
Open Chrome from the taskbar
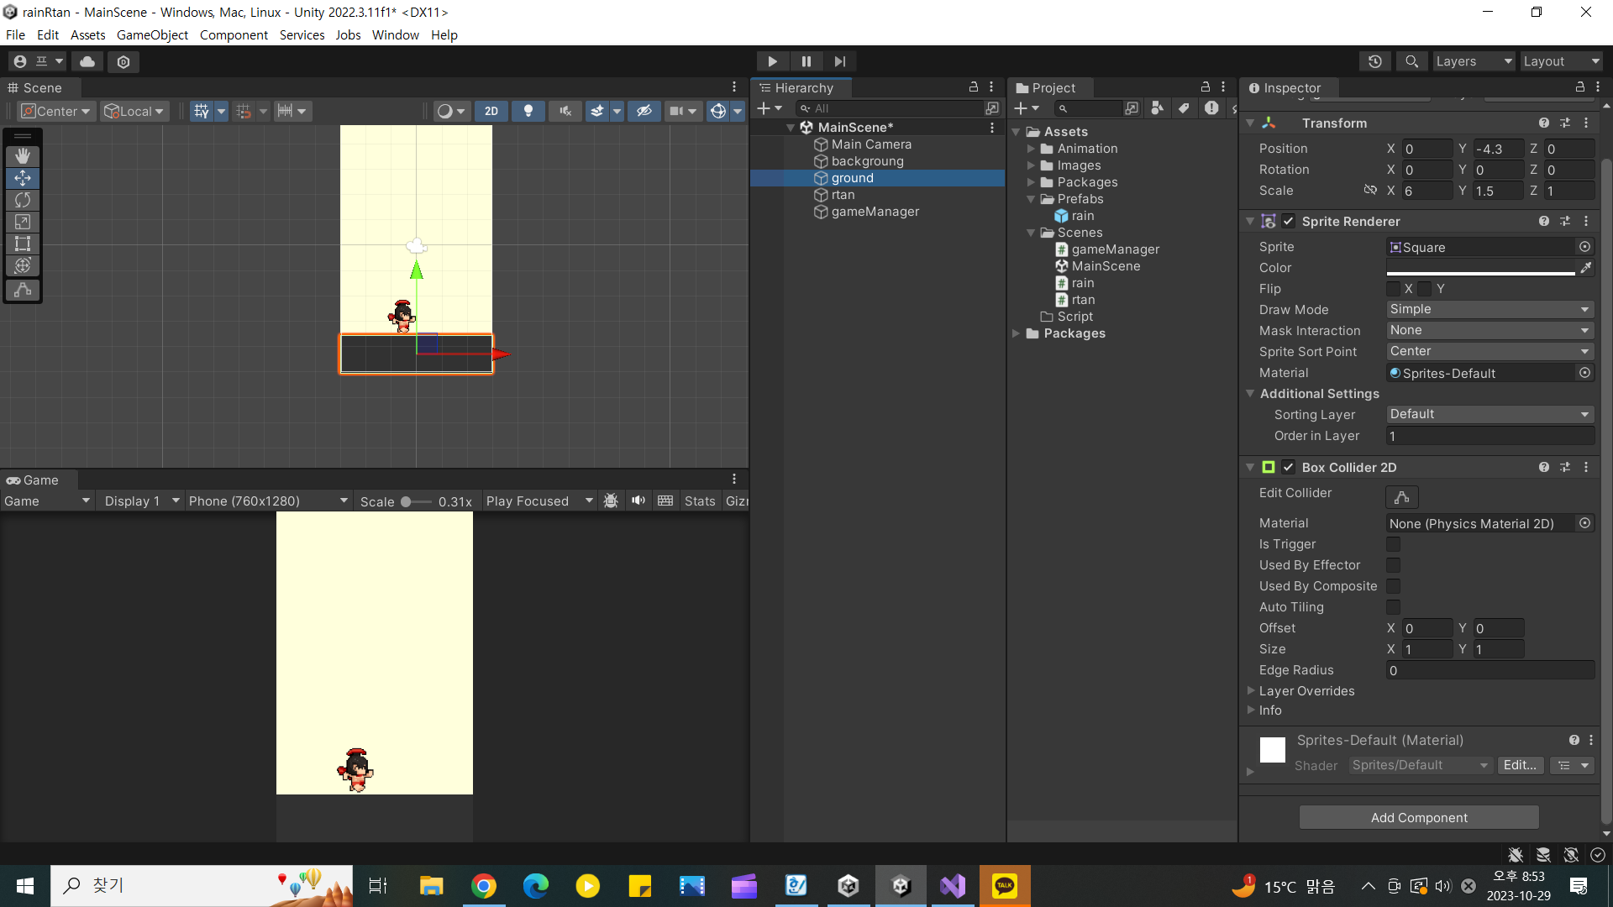click(x=484, y=886)
